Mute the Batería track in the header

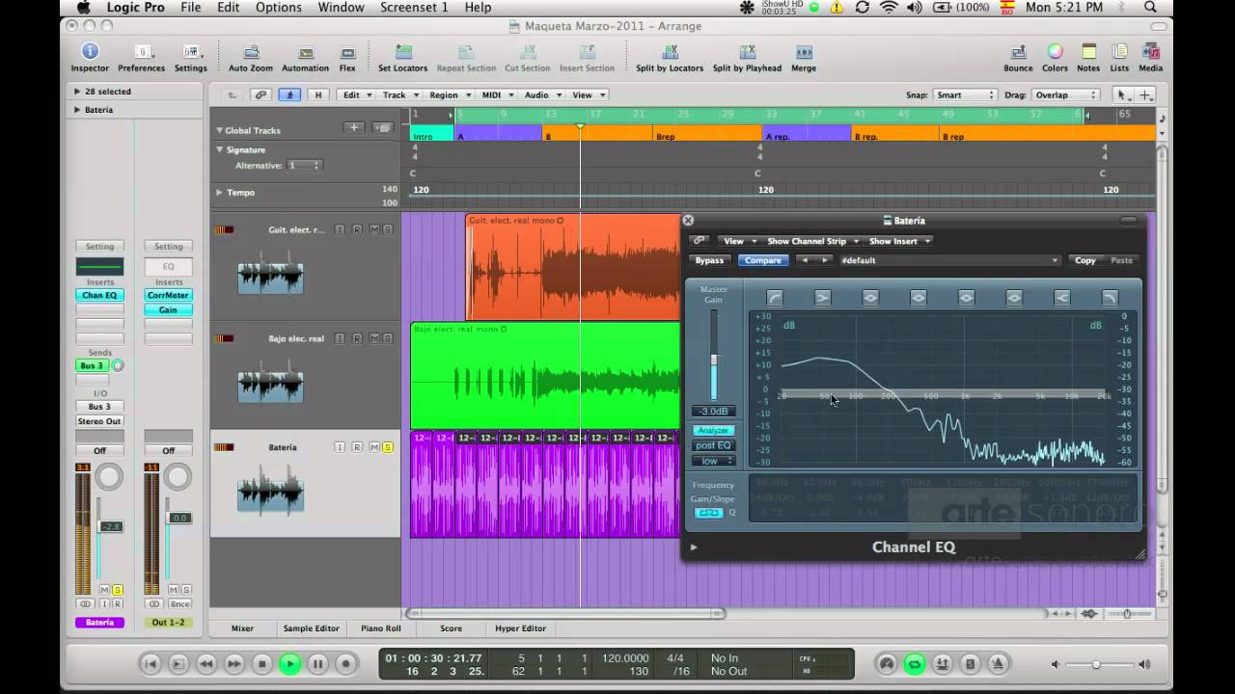pyautogui.click(x=374, y=447)
